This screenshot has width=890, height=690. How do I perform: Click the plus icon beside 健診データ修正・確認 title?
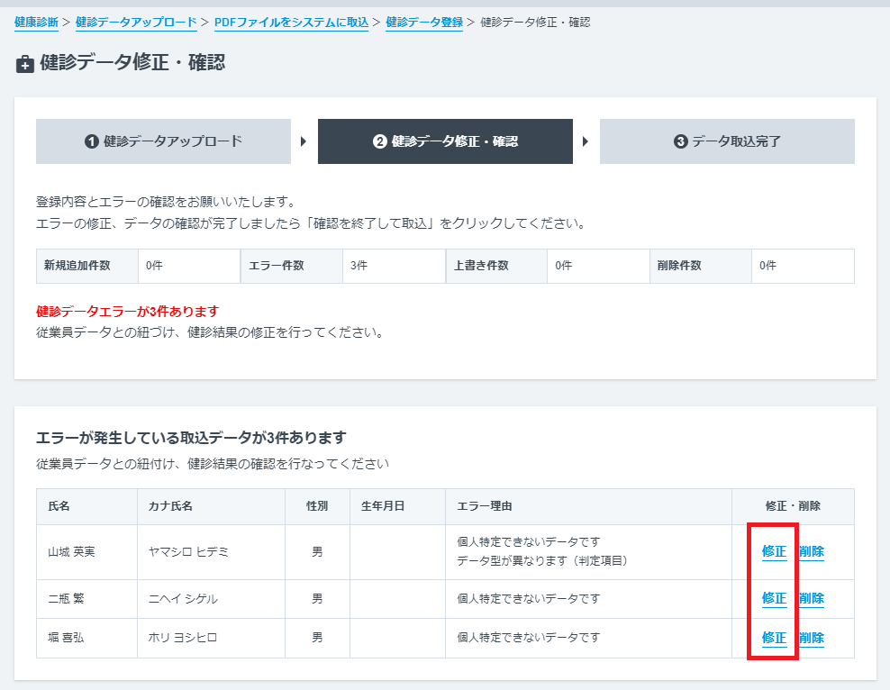pyautogui.click(x=24, y=64)
